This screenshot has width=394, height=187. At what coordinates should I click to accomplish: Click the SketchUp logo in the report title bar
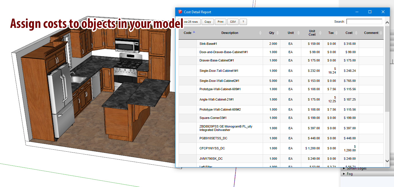coord(180,12)
